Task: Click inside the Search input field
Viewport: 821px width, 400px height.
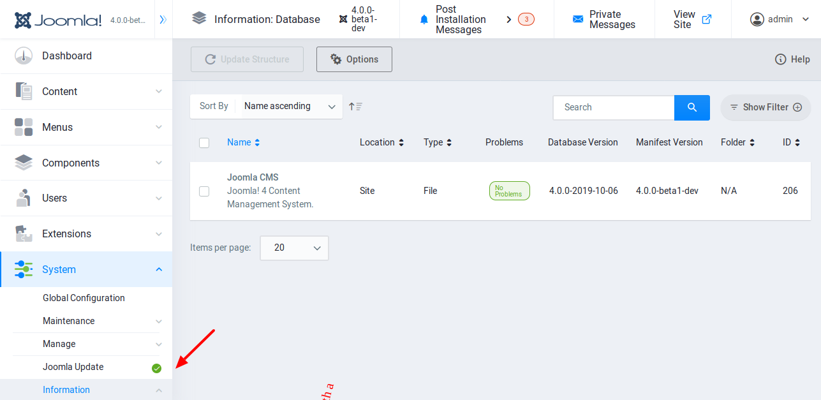Action: [612, 107]
